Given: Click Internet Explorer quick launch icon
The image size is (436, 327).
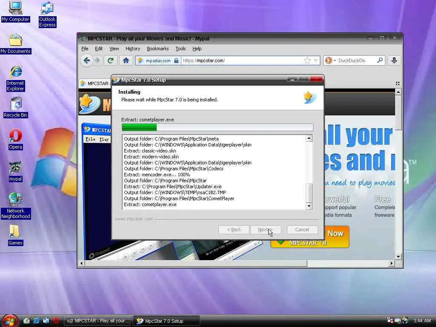Looking at the screenshot, I should tap(36, 321).
